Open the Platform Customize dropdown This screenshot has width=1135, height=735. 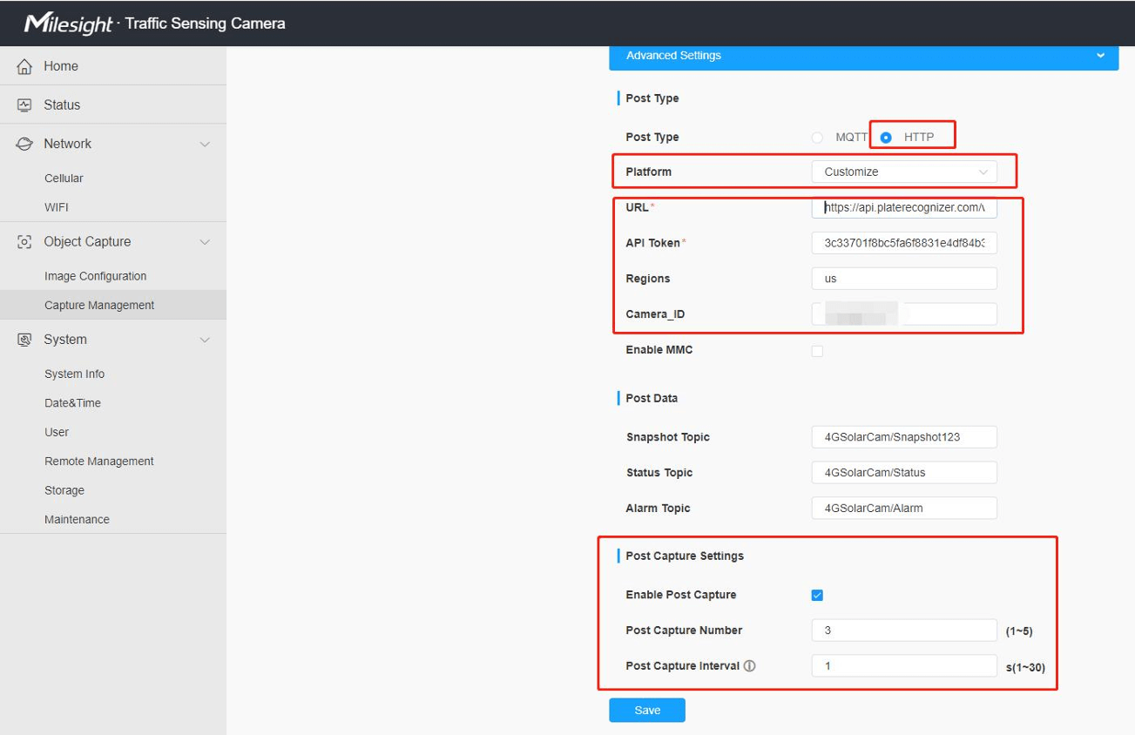pos(903,172)
